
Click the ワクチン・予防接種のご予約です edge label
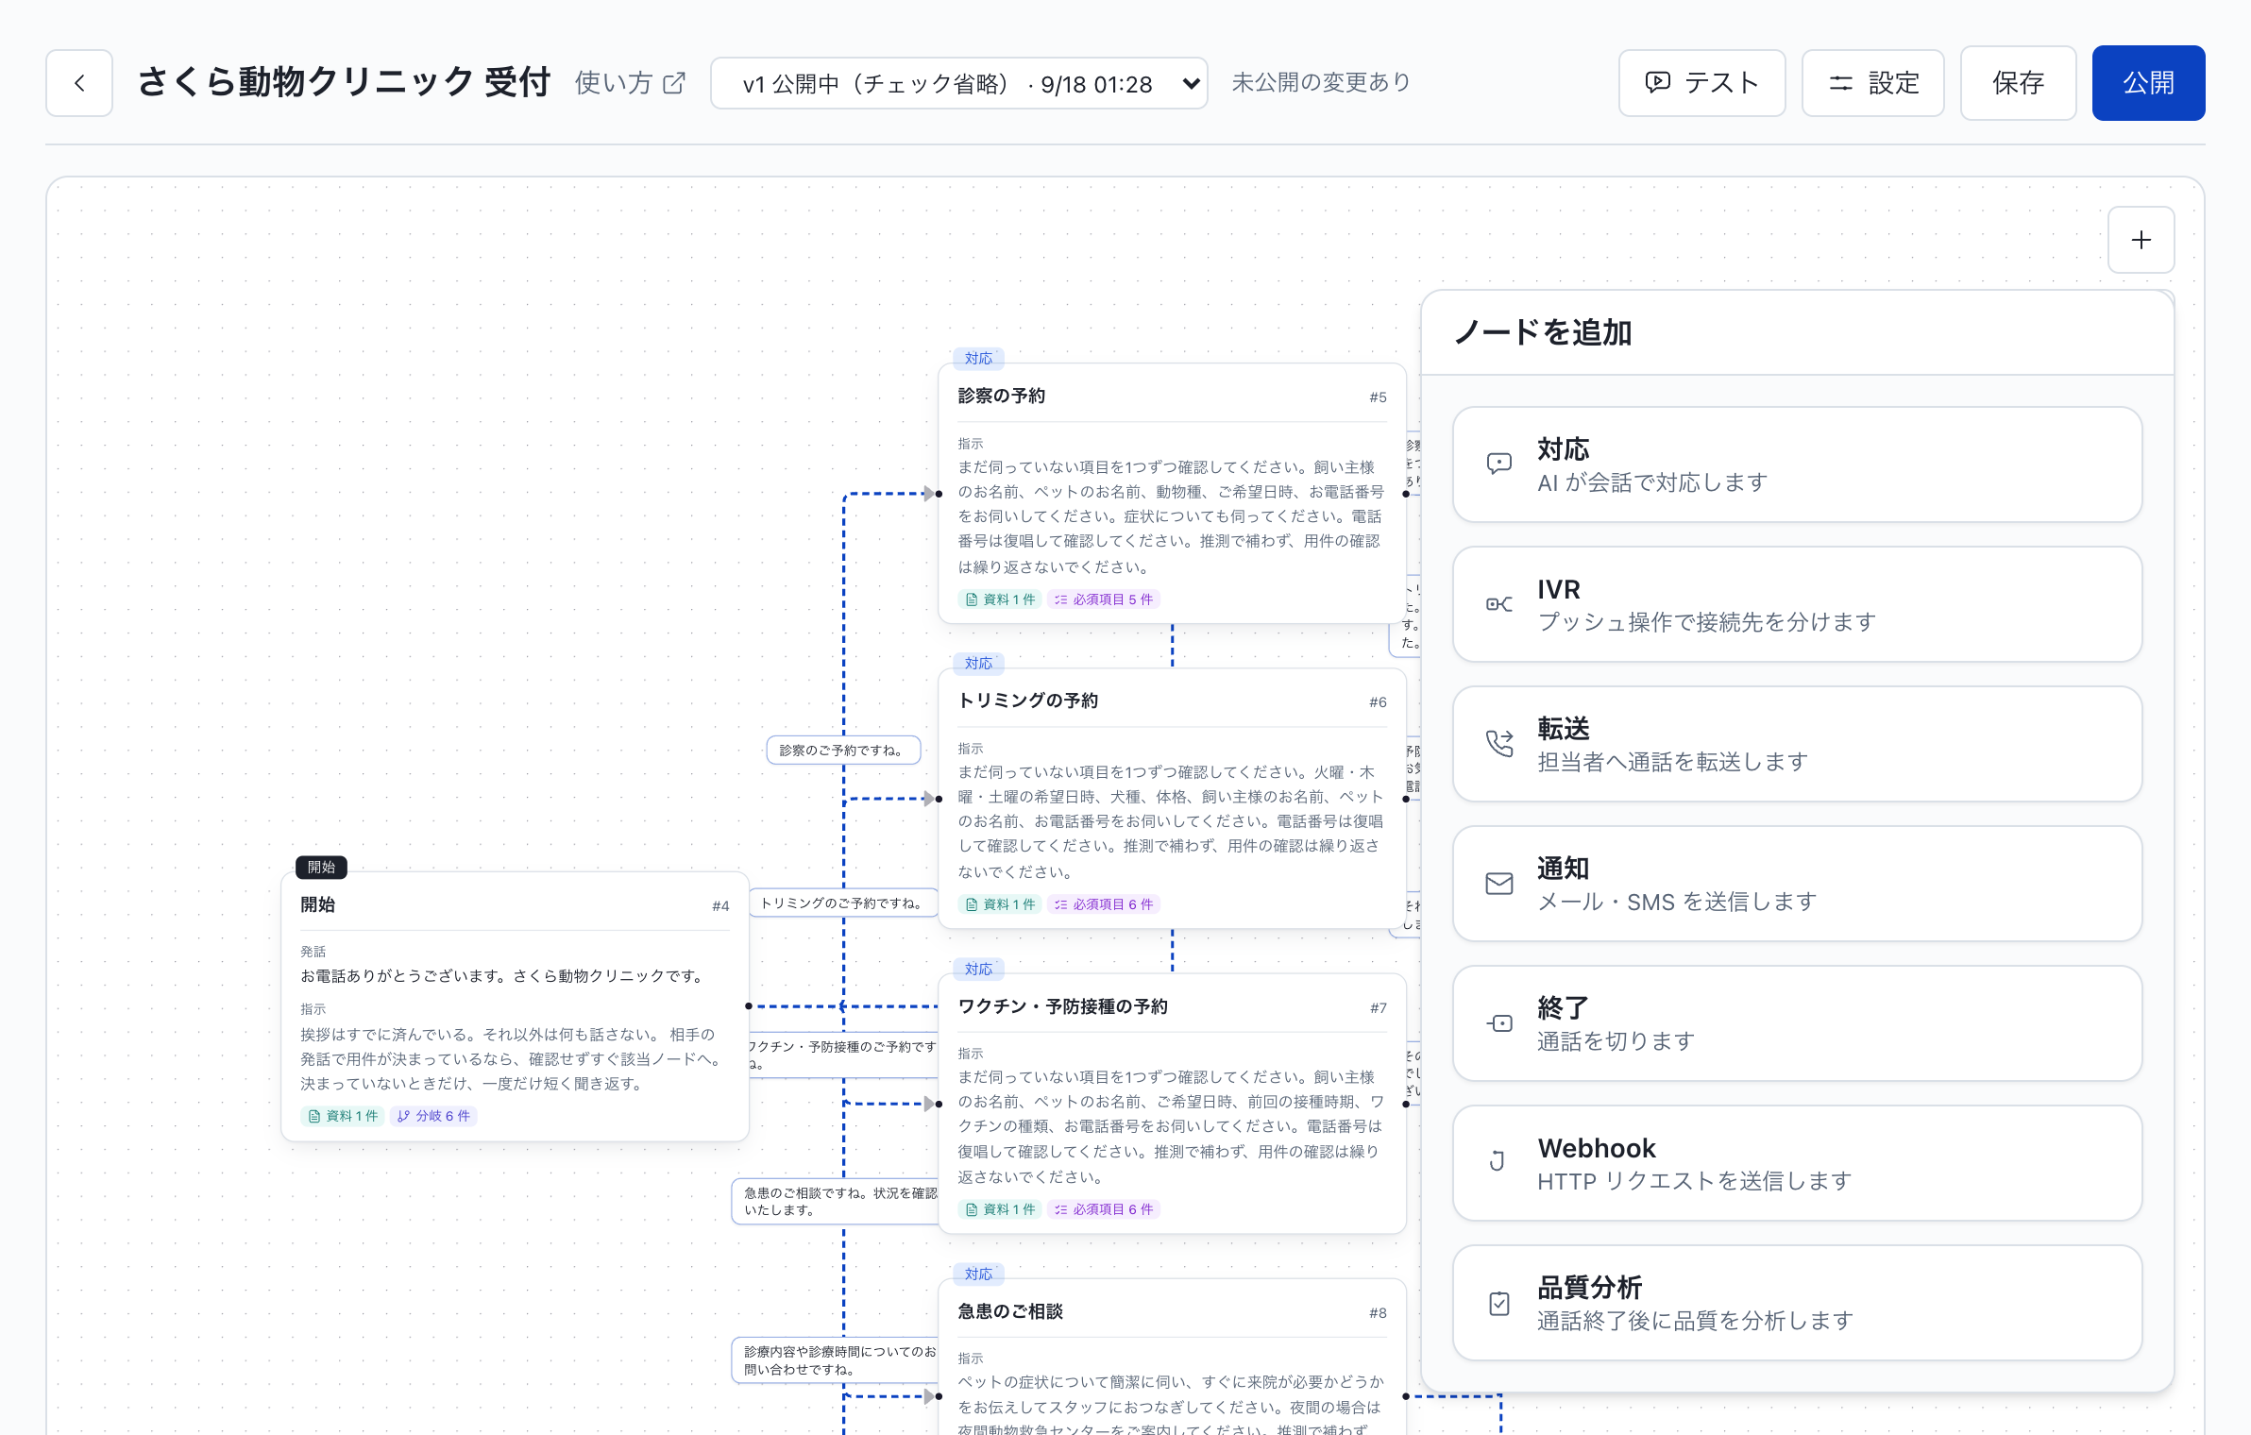pyautogui.click(x=843, y=1055)
